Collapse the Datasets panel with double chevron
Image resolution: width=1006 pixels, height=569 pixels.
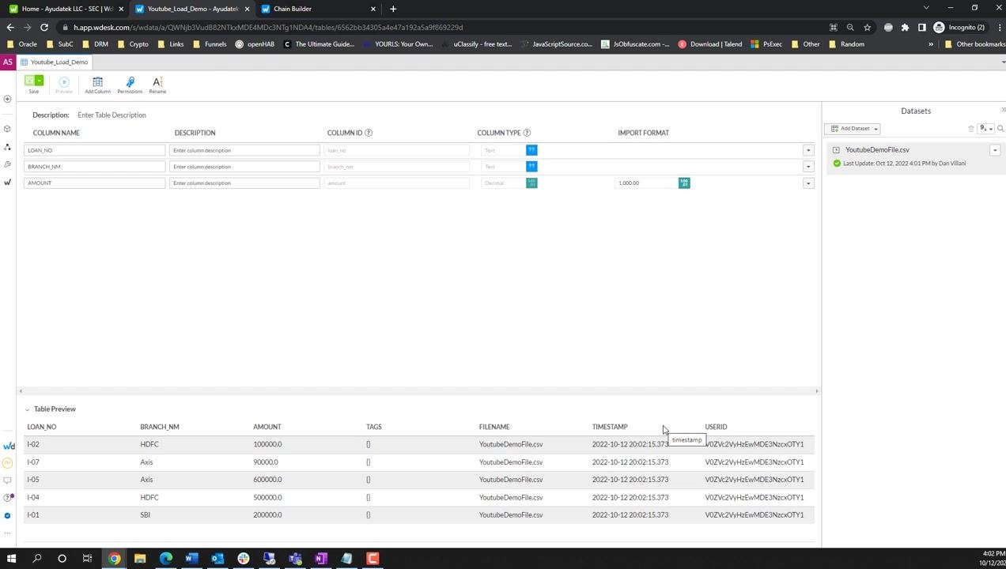pyautogui.click(x=1003, y=110)
